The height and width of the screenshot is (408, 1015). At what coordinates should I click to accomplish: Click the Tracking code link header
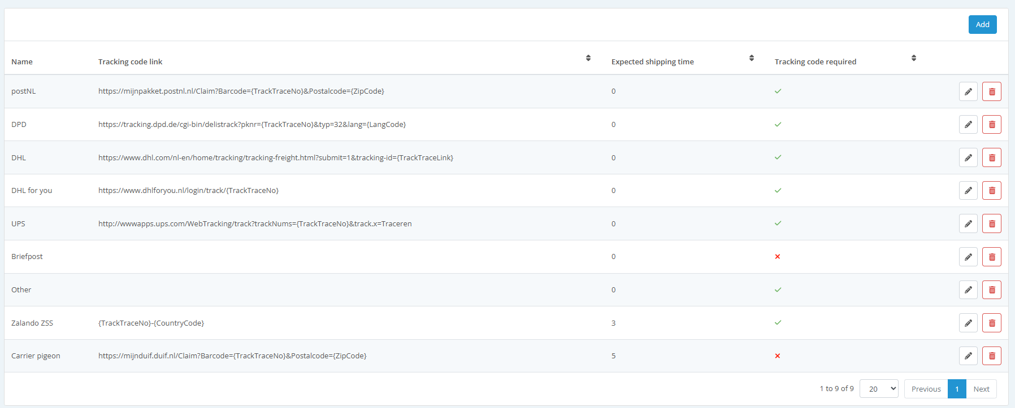tap(130, 62)
